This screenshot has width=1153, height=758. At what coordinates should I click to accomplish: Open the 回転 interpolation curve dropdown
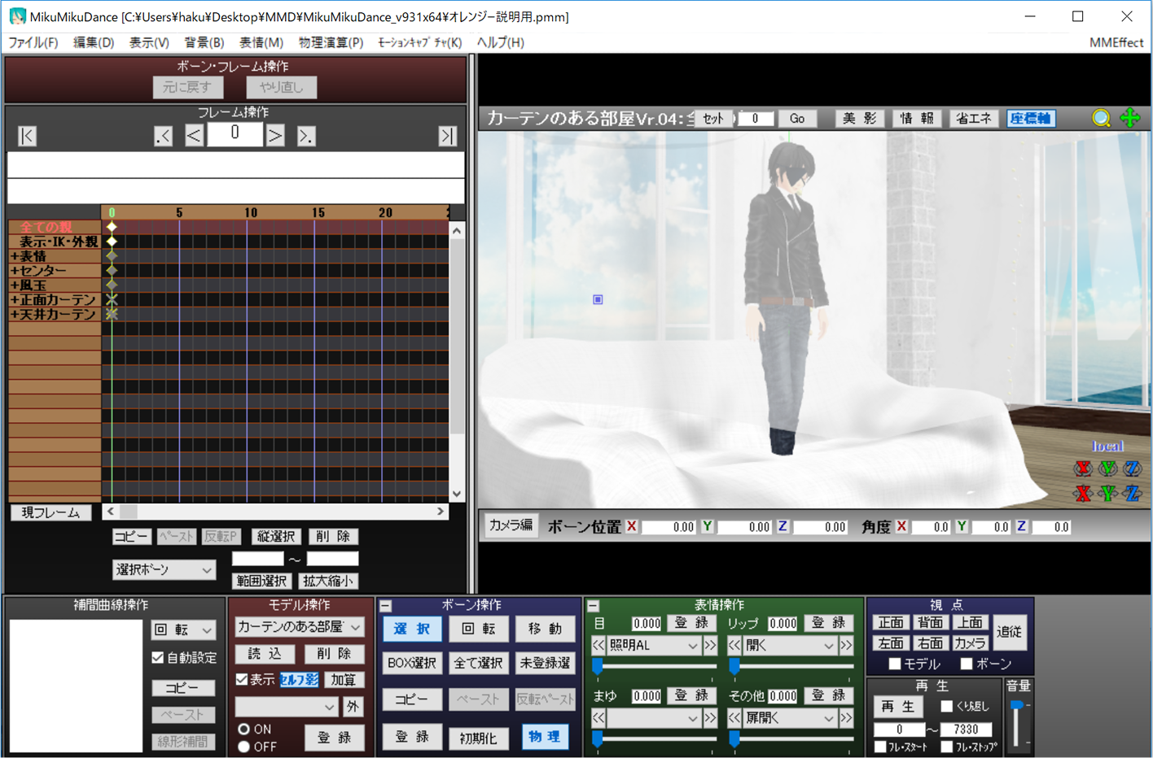[183, 629]
